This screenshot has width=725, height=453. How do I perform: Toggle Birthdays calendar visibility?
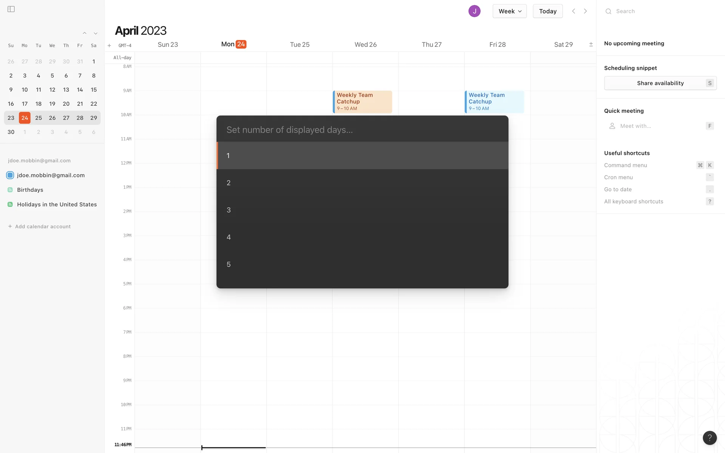(x=10, y=190)
